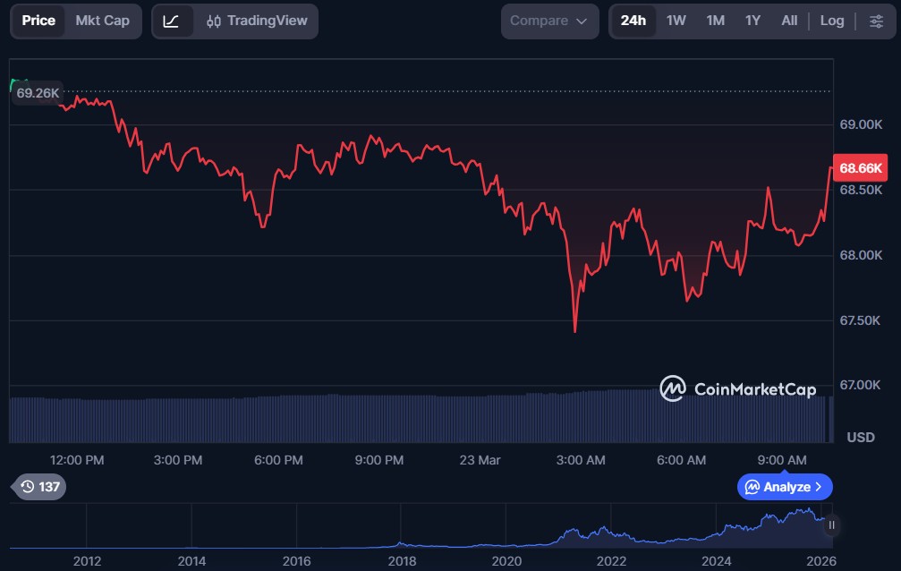Select the line chart style icon

pos(169,20)
